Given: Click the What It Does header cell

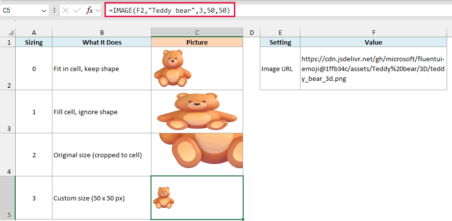Looking at the screenshot, I should [102, 42].
